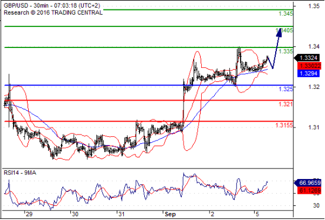Click the 31 date marker on time axis
This screenshot has height=220, width=325.
click(121, 214)
